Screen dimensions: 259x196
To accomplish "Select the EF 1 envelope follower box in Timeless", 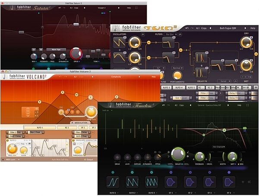I will click(171, 182).
